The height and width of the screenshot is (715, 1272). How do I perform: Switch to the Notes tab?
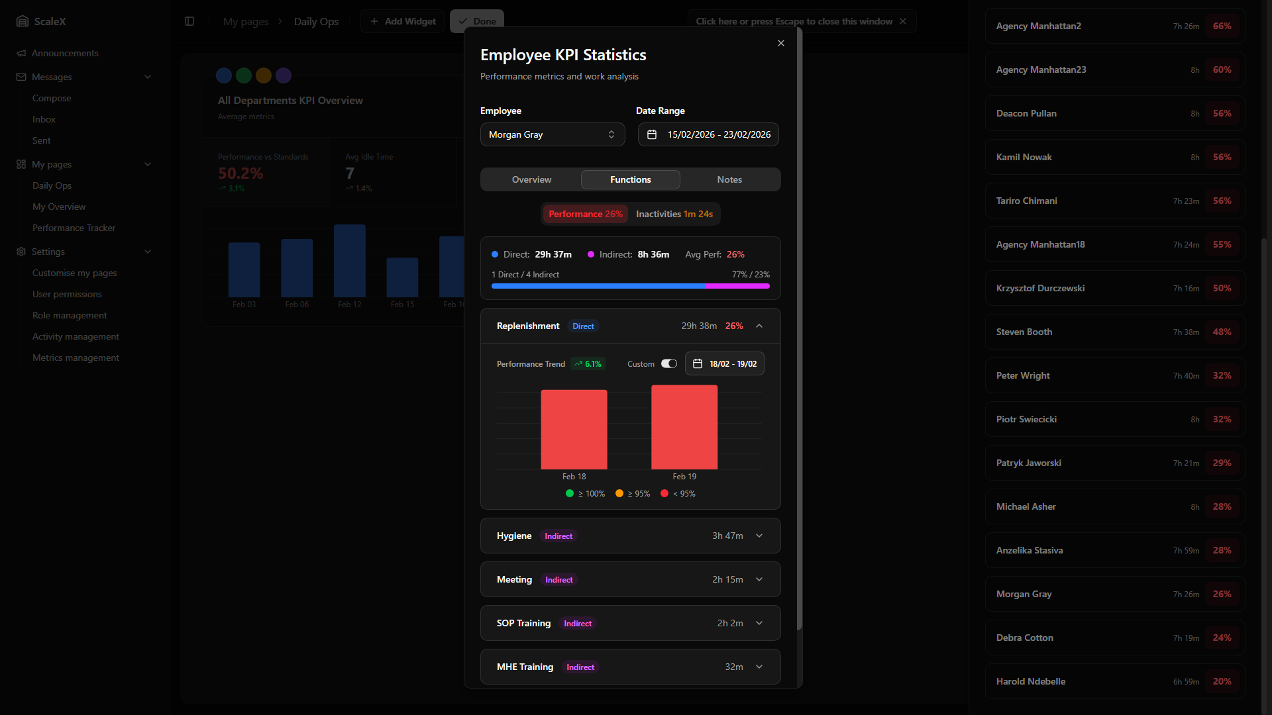click(x=729, y=179)
